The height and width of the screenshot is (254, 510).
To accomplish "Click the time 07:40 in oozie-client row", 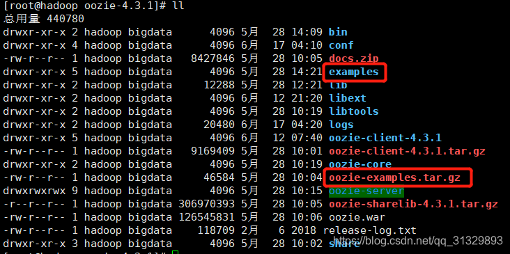I will (307, 138).
